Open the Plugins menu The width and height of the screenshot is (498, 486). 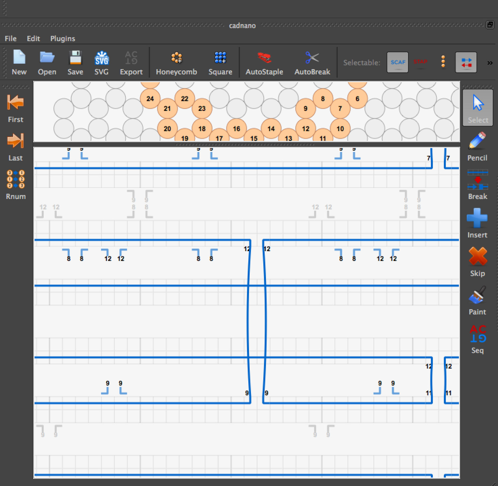(62, 39)
